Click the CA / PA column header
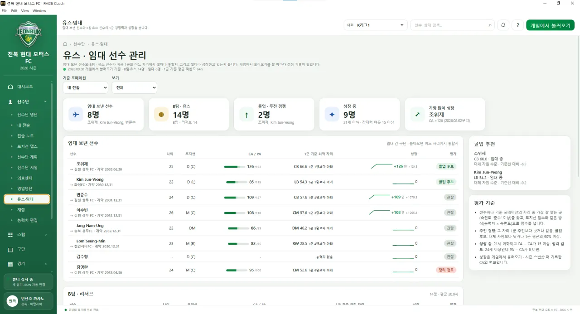The width and height of the screenshot is (580, 314). click(x=255, y=154)
